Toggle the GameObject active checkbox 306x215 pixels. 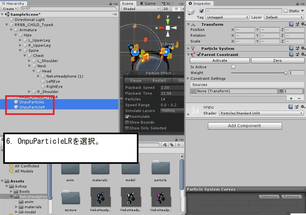(201, 11)
